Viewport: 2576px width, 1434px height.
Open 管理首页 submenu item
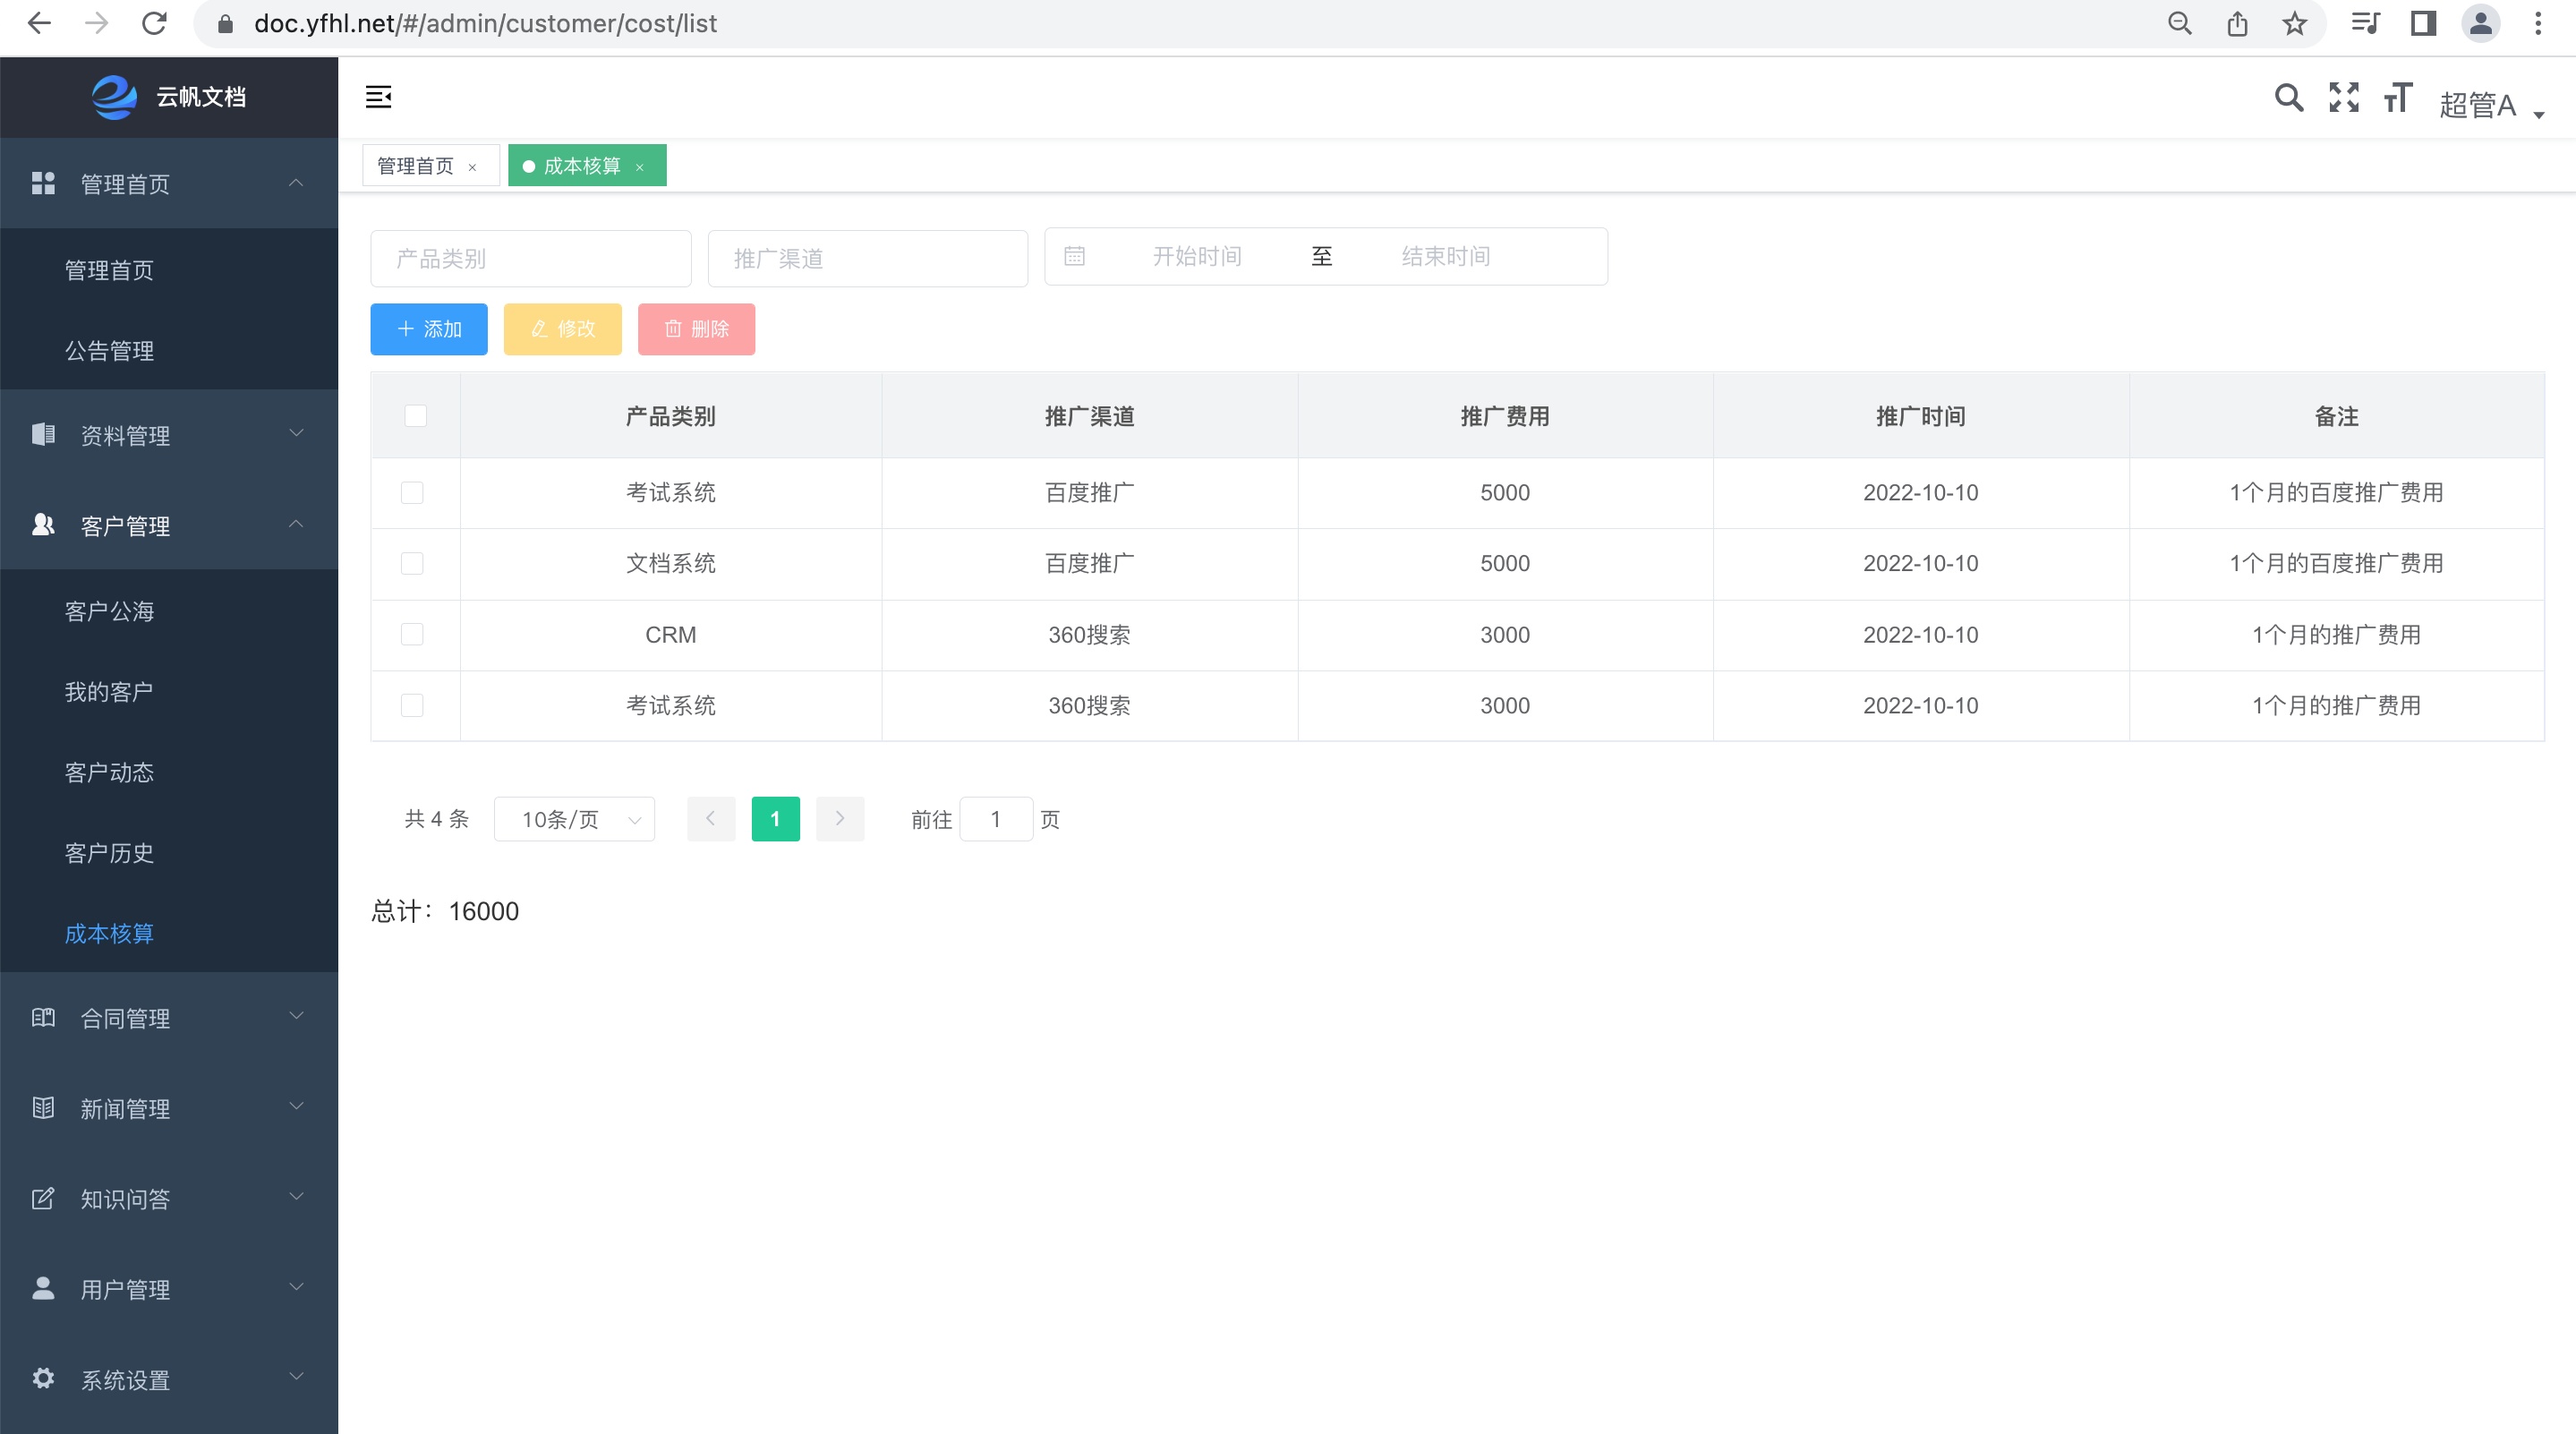(x=169, y=269)
